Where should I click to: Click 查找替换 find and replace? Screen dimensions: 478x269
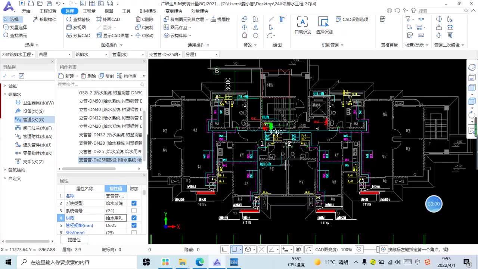78,19
